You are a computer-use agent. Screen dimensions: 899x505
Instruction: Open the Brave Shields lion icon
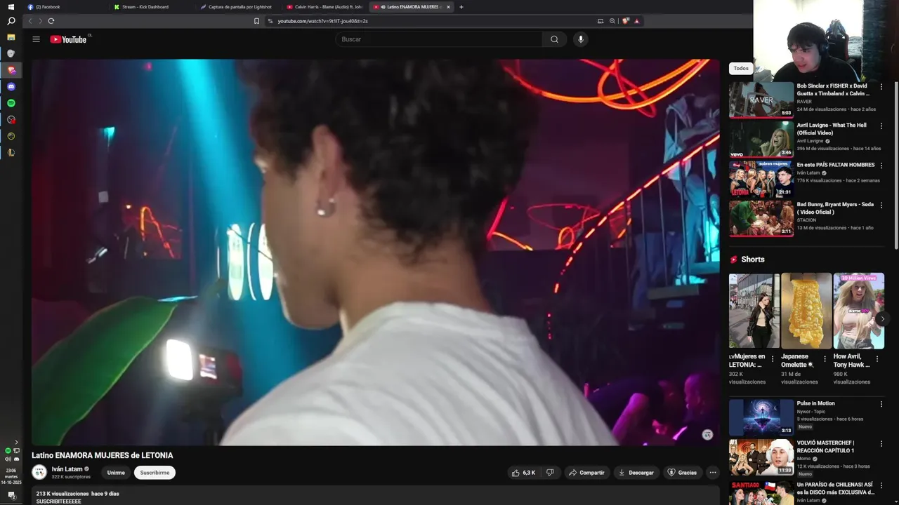pyautogui.click(x=625, y=21)
